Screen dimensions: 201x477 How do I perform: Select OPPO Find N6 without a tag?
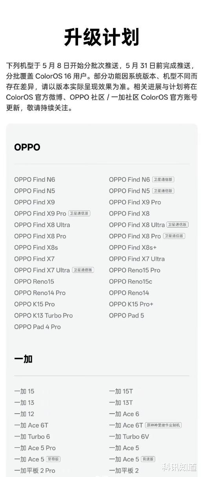point(35,179)
